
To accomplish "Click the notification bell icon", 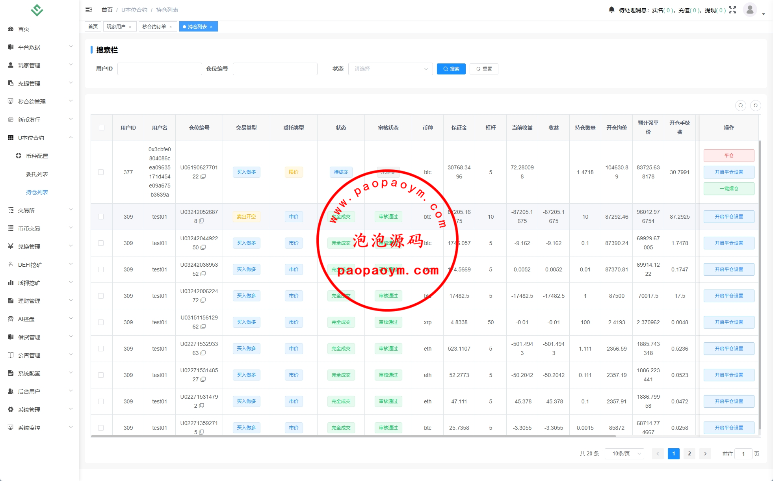I will (611, 10).
